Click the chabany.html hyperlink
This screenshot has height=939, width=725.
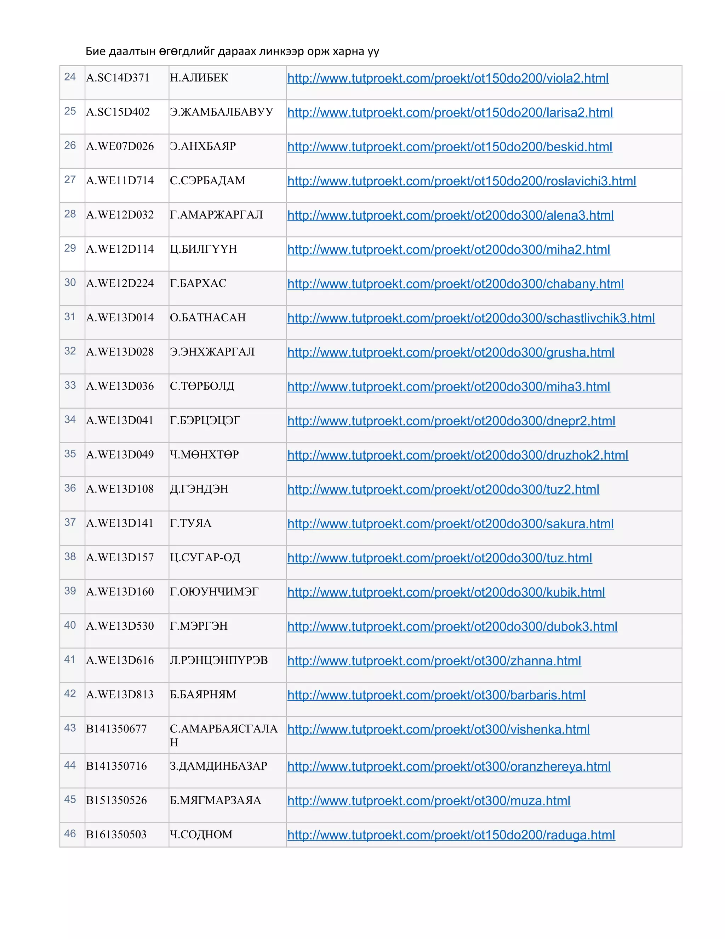click(455, 284)
